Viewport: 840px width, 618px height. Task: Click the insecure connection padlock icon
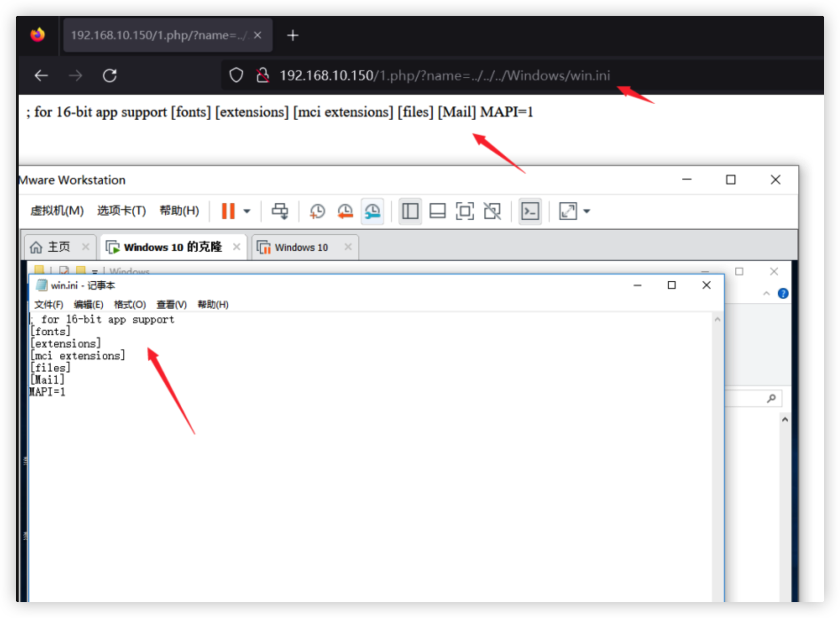click(x=263, y=75)
